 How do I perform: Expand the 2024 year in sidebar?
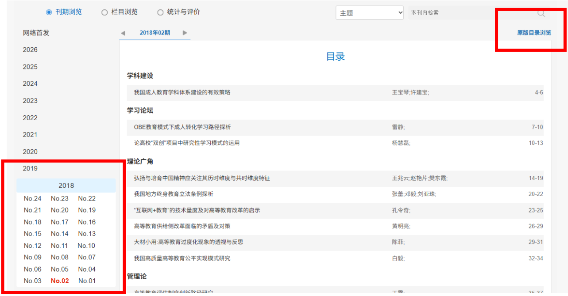coord(30,83)
